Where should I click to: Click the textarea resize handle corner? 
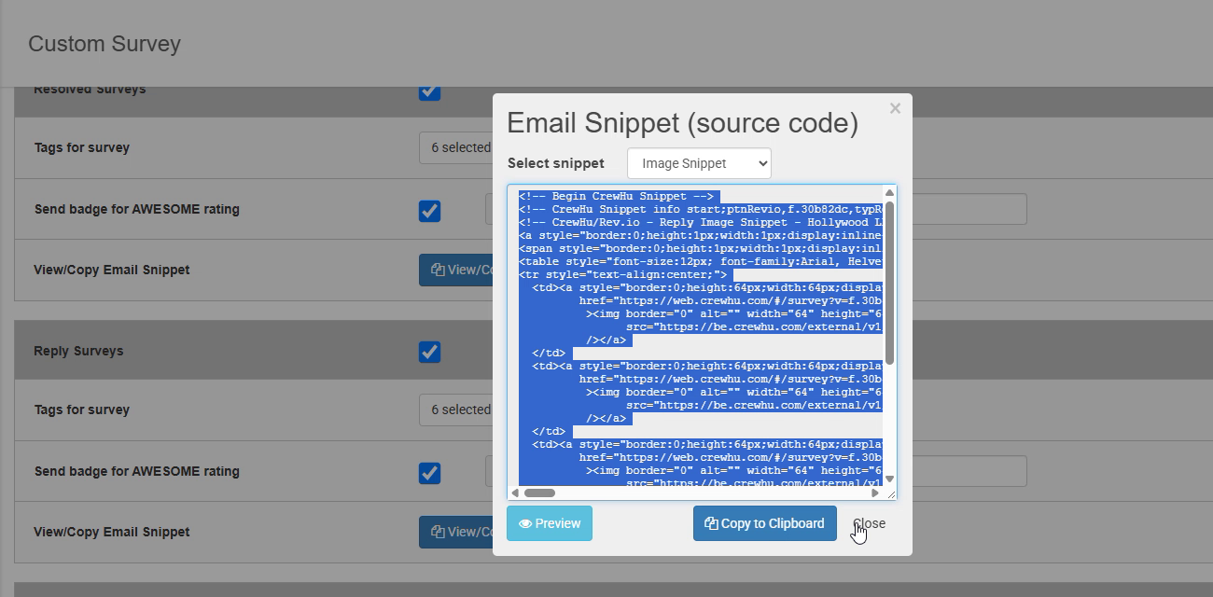click(x=890, y=493)
